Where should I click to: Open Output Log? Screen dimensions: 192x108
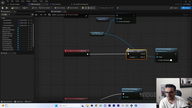point(19,102)
